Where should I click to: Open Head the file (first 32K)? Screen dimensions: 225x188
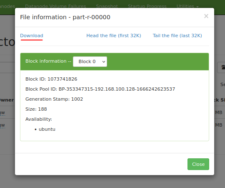(x=114, y=36)
